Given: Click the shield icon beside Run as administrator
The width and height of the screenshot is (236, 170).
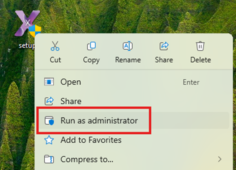Looking at the screenshot, I should [49, 121].
